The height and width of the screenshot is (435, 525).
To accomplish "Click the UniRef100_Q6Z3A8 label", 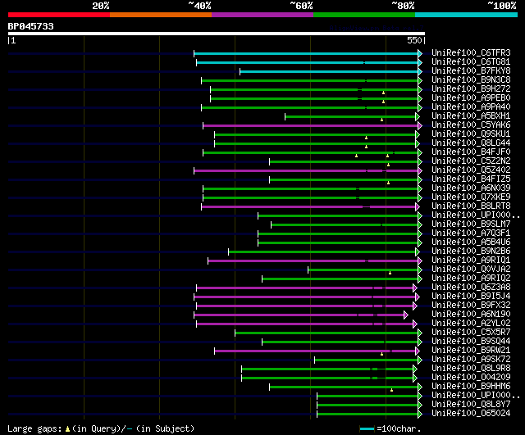I will (471, 288).
